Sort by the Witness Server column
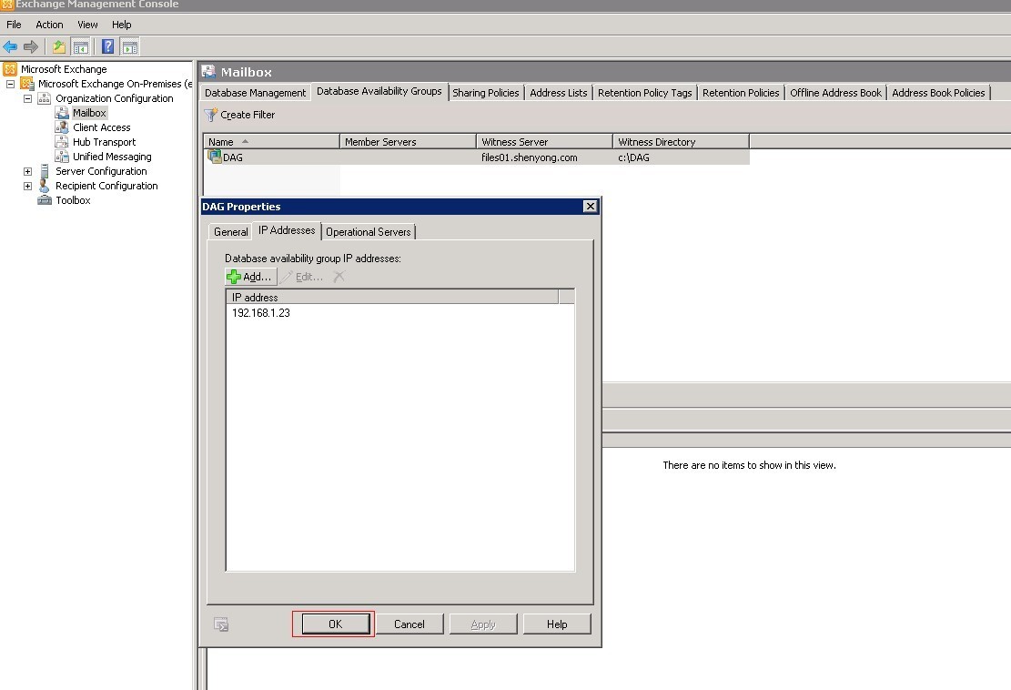The height and width of the screenshot is (690, 1011). (545, 142)
